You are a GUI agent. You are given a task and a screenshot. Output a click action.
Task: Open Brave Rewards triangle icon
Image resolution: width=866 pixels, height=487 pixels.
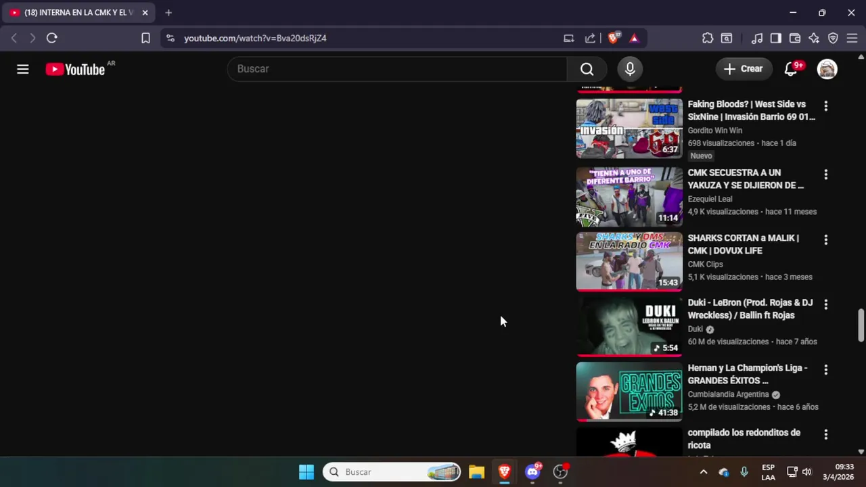[634, 38]
